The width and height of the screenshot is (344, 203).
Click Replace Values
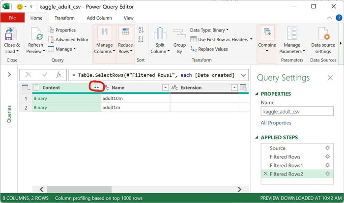tap(209, 49)
